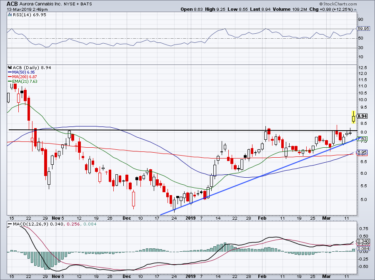Viewport: 375px width, 280px height.
Task: Click the 90 label on the RSI axis
Action: point(361,19)
